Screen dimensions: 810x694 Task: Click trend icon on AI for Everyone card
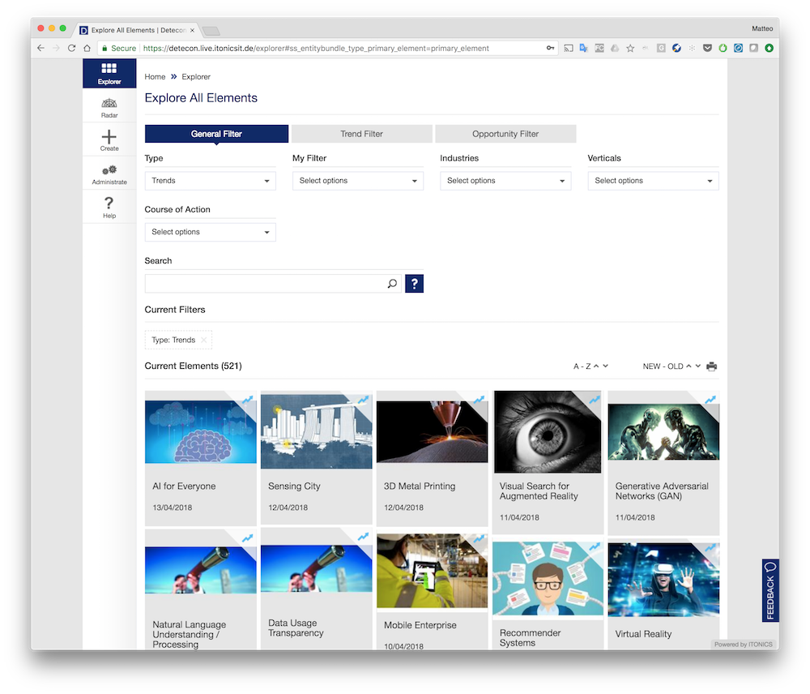click(248, 399)
